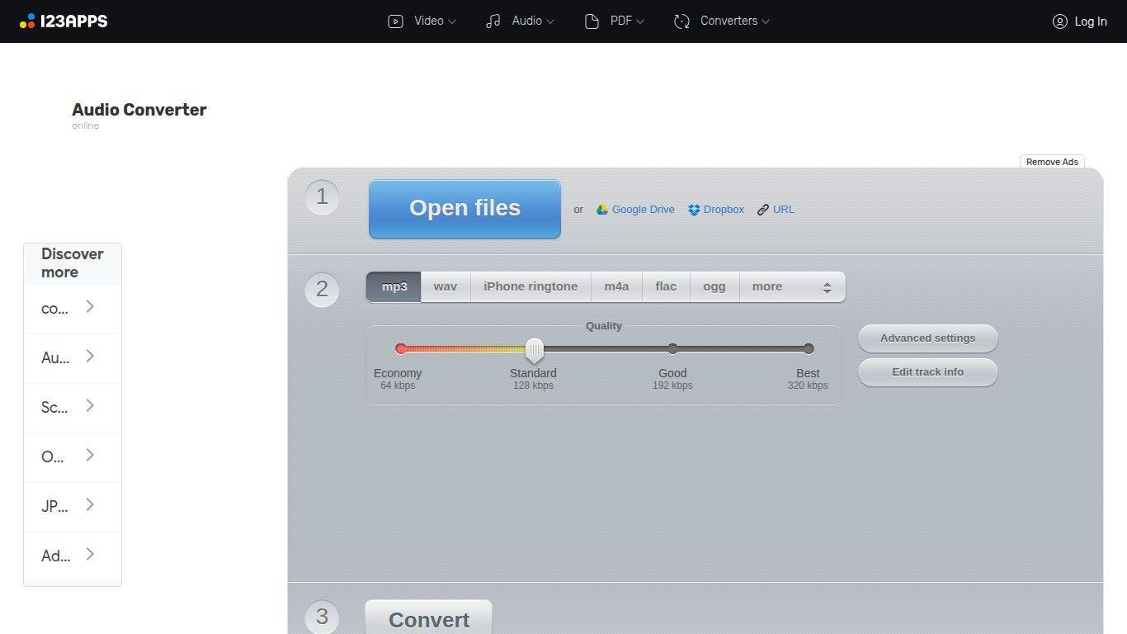Open Advanced settings
This screenshot has width=1127, height=634.
click(x=927, y=338)
